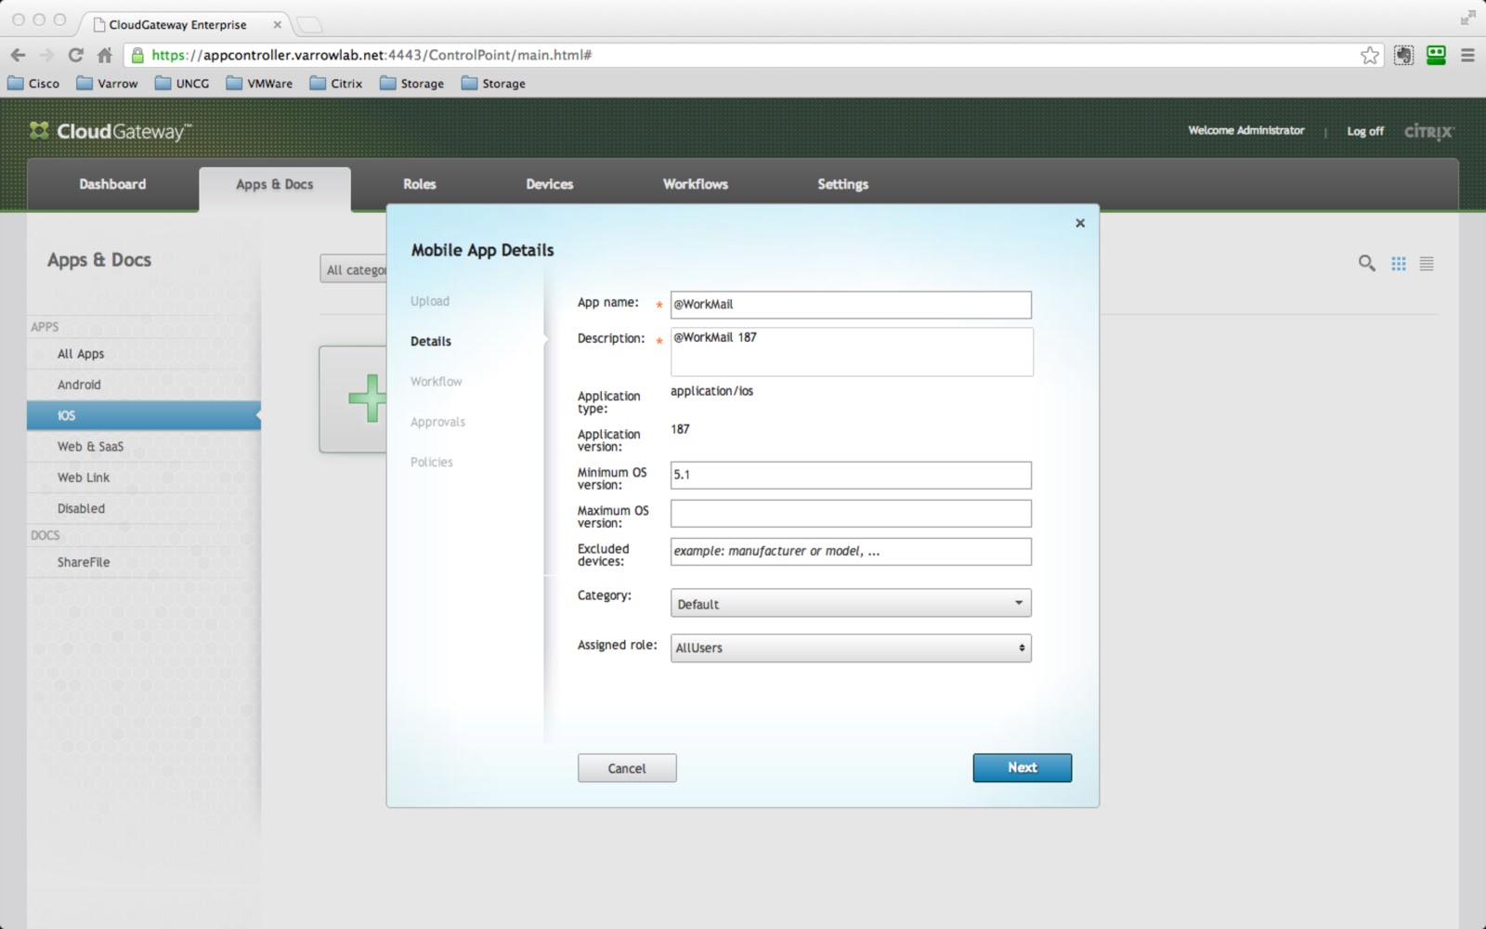This screenshot has width=1486, height=929.
Task: Click the App name input field
Action: tap(851, 305)
